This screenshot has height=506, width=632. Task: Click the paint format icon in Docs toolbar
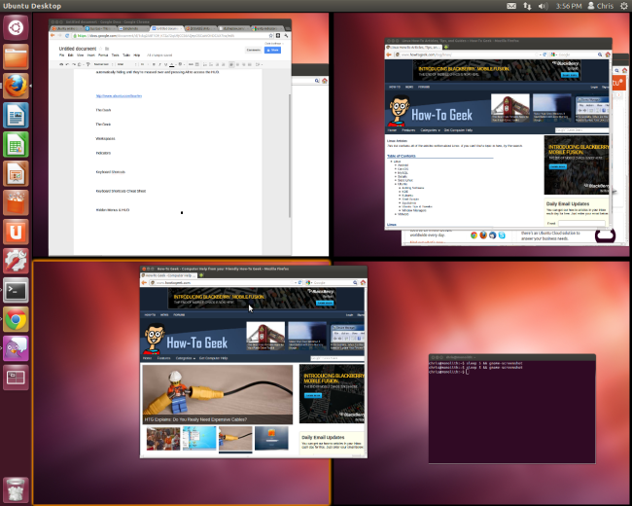(88, 64)
